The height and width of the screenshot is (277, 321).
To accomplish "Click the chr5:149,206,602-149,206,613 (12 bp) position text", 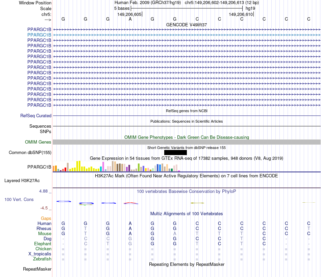I will (222, 3).
